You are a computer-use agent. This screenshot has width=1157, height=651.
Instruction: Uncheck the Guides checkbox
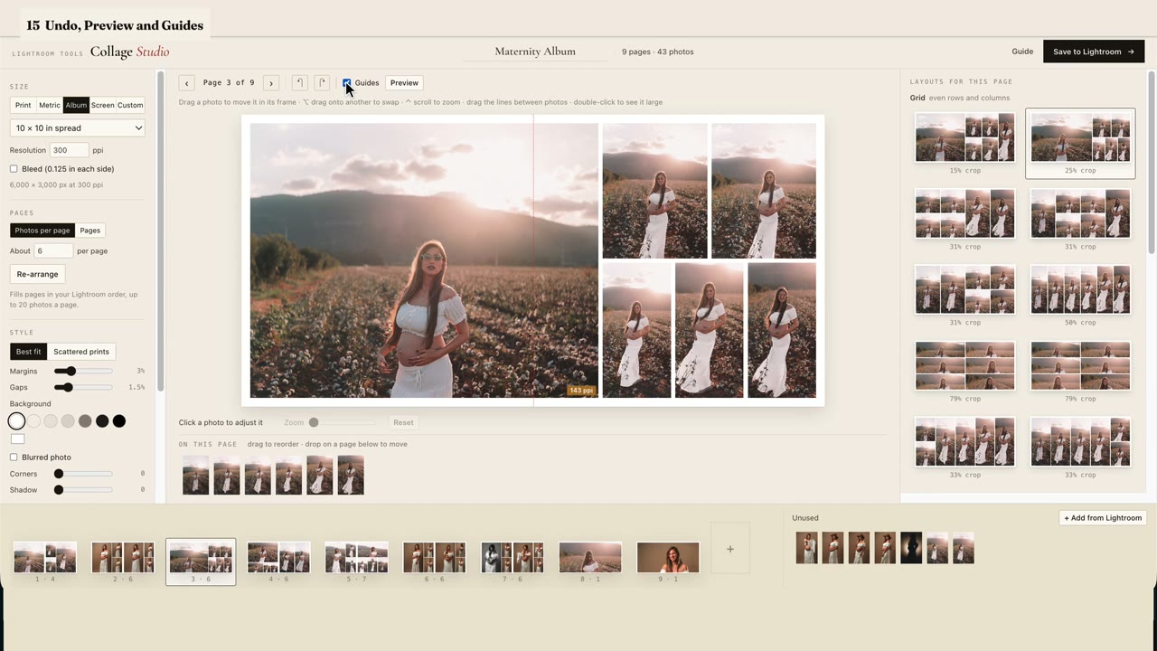click(347, 83)
